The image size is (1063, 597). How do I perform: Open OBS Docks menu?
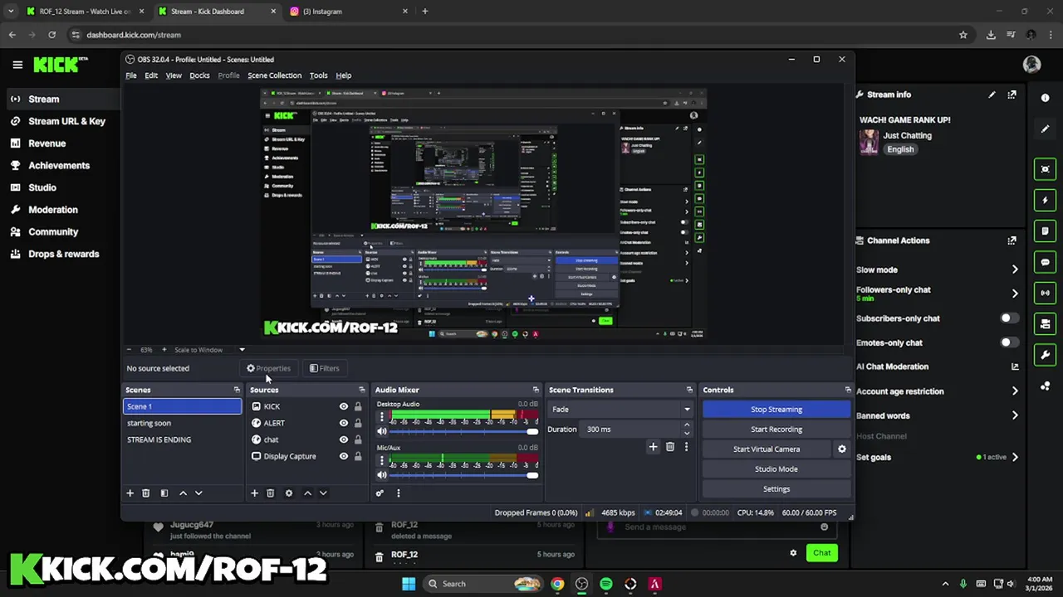(x=199, y=75)
